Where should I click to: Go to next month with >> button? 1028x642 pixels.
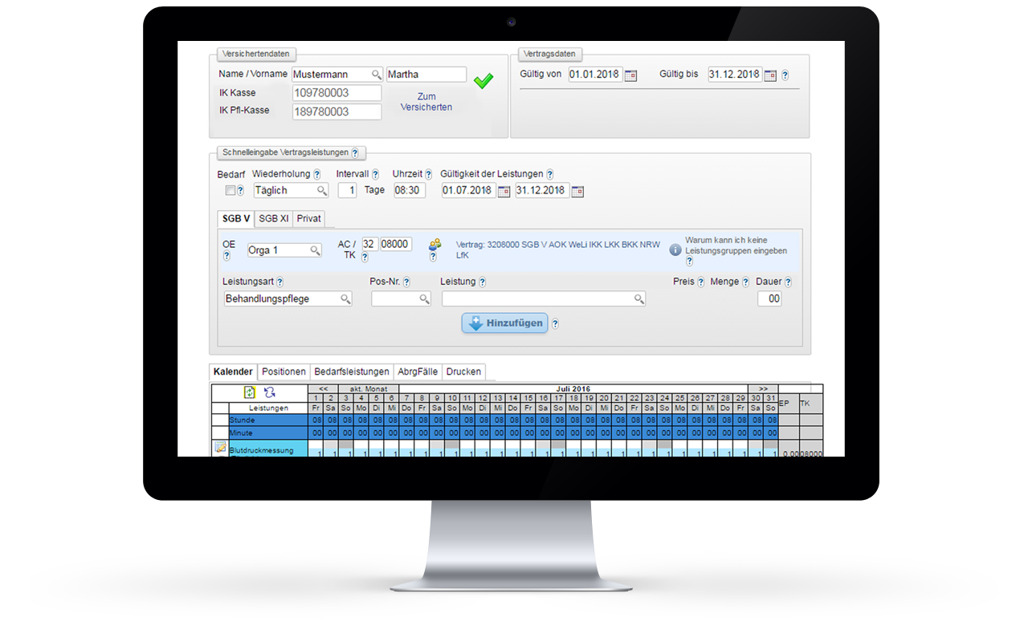[x=762, y=388]
